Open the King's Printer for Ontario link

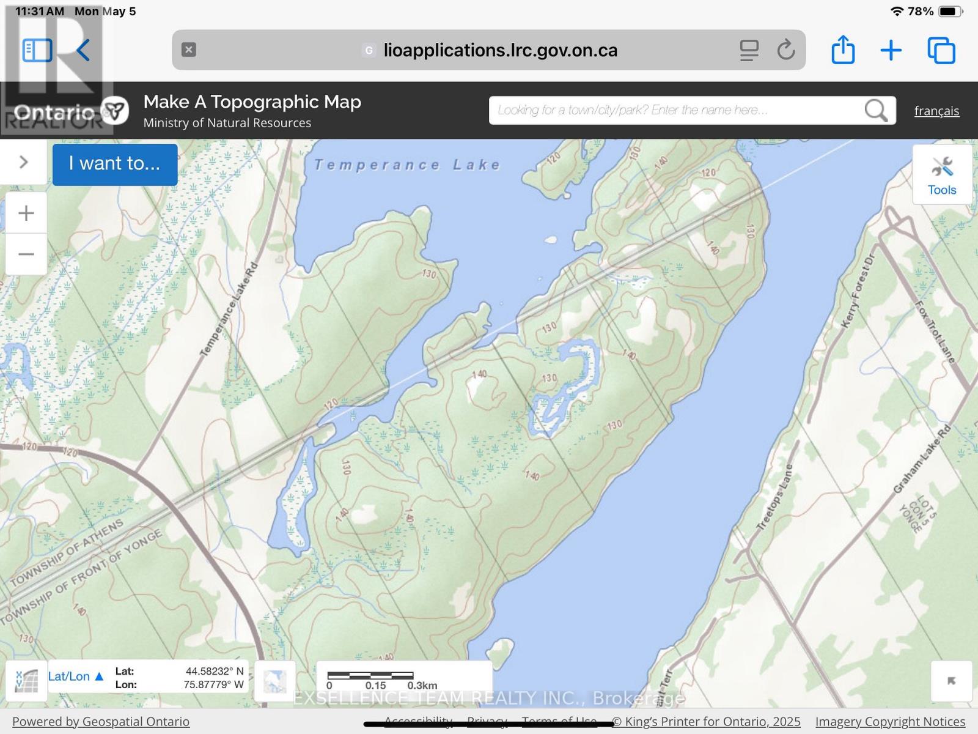tap(707, 722)
